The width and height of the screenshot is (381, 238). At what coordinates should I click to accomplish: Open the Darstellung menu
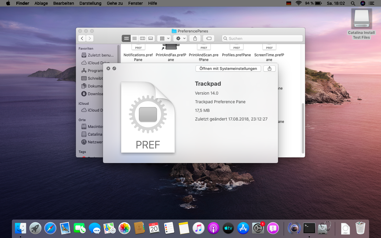(90, 3)
